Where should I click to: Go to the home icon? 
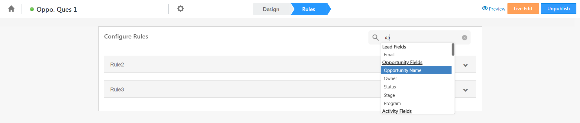pyautogui.click(x=11, y=9)
